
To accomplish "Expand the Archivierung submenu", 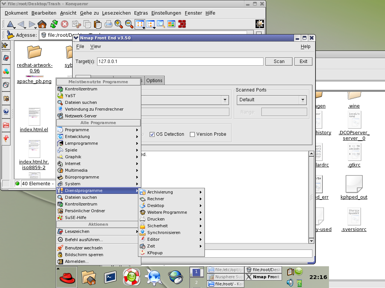I will pos(171,192).
